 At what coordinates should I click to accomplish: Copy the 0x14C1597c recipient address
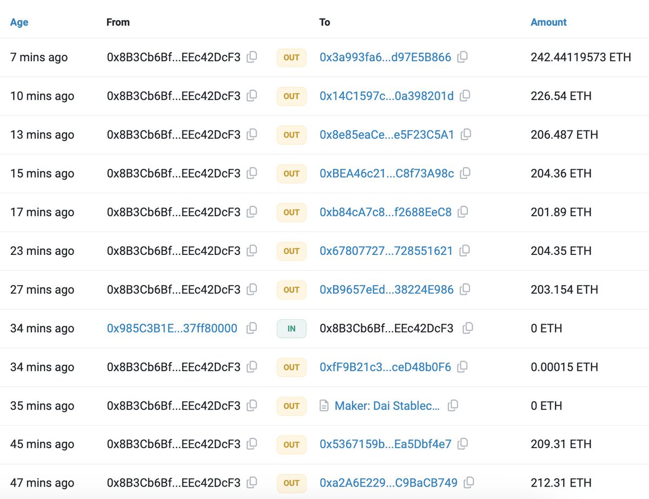pos(463,96)
